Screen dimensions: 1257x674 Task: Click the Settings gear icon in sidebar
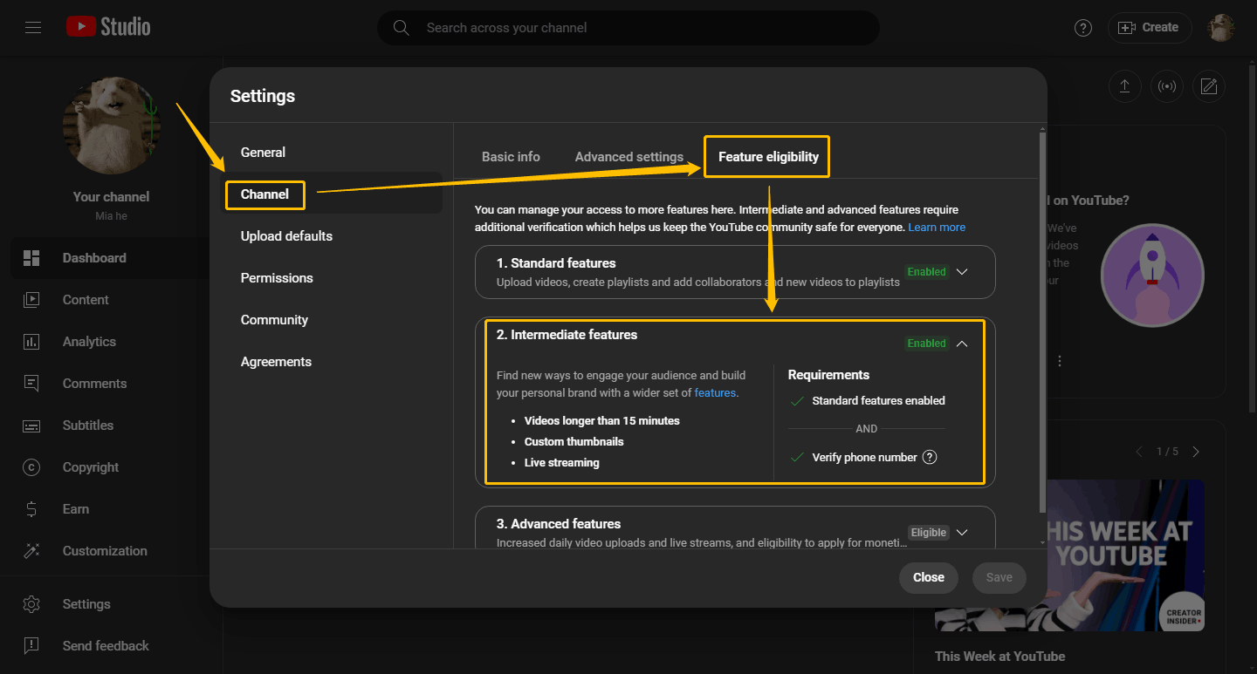tap(31, 604)
